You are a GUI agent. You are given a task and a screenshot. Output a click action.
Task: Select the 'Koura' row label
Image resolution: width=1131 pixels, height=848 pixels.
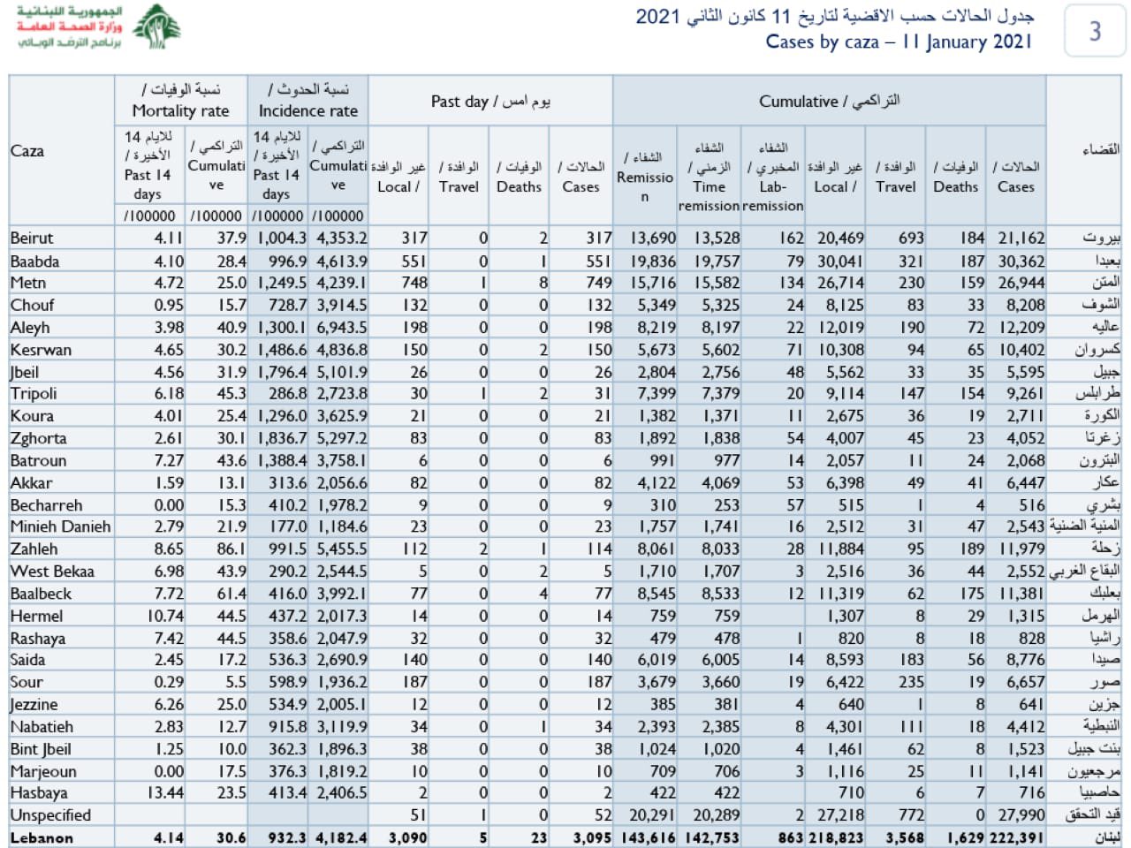coord(32,416)
